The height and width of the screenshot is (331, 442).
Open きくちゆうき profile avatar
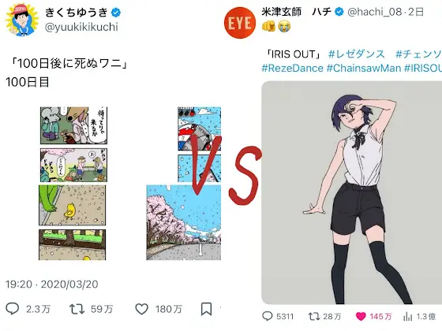point(22,20)
